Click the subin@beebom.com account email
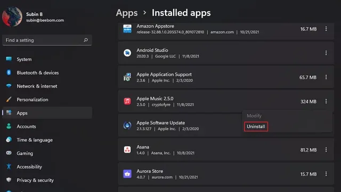Image resolution: width=341 pixels, height=192 pixels. (x=45, y=20)
